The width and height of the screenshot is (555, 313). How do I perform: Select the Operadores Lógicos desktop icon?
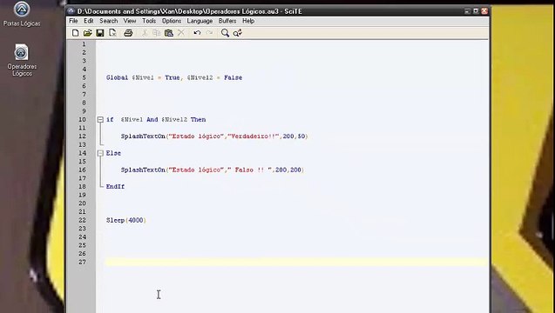click(22, 60)
